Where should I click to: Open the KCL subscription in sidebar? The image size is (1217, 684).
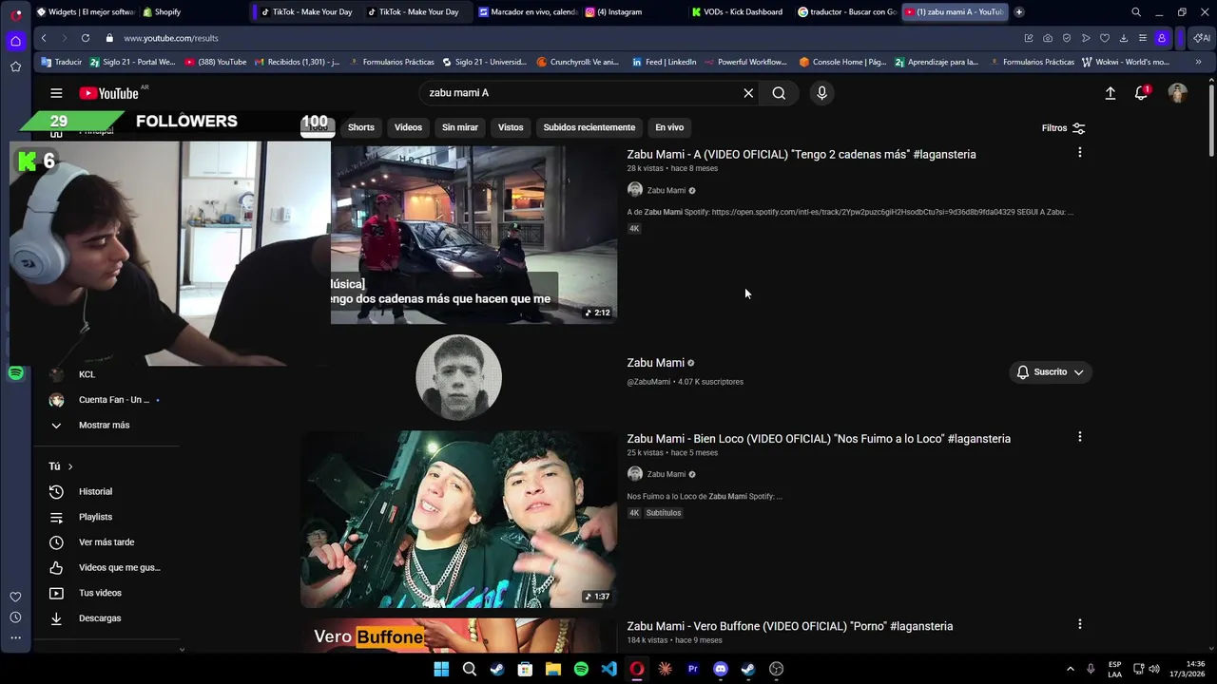pyautogui.click(x=87, y=374)
